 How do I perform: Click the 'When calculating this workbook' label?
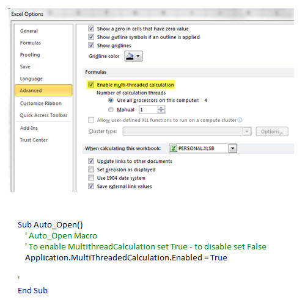[123, 148]
